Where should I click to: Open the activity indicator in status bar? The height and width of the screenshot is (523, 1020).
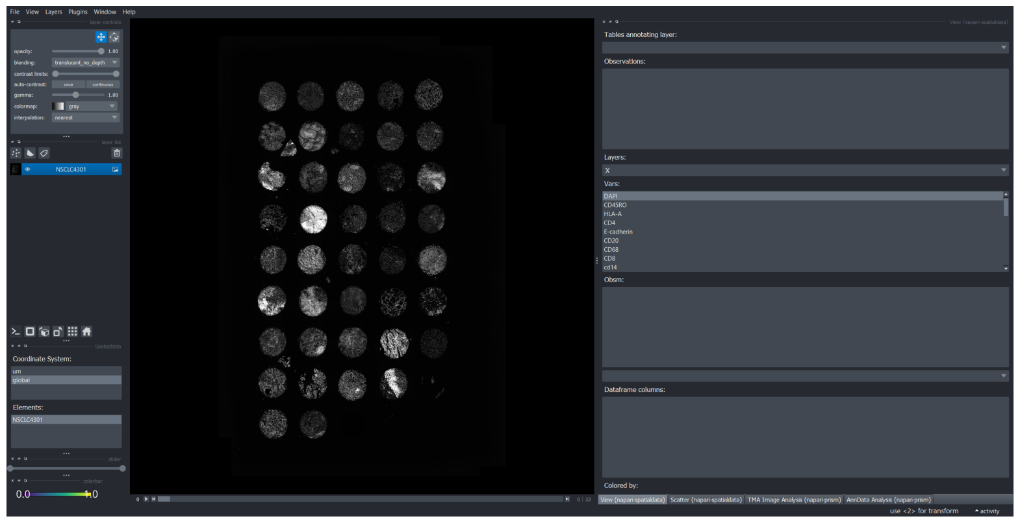coord(987,511)
